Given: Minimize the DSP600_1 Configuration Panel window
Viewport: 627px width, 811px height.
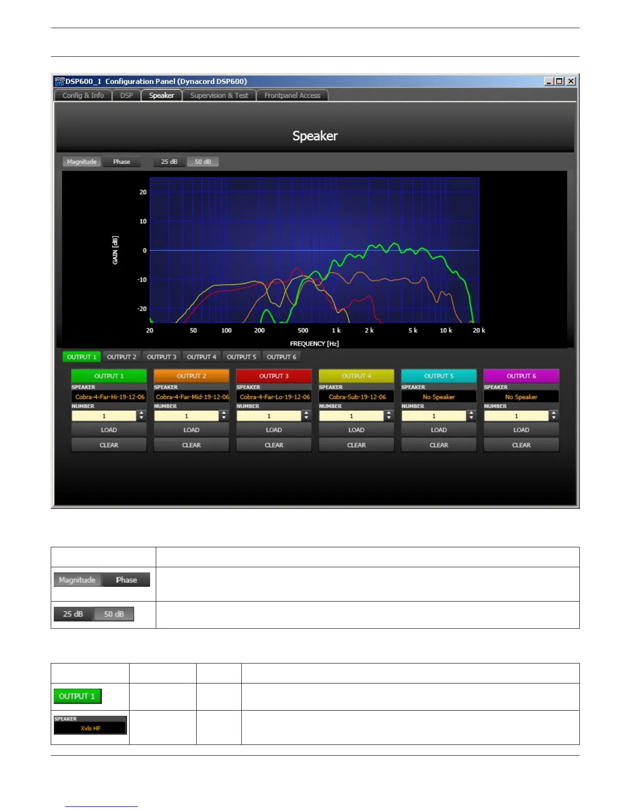Looking at the screenshot, I should tap(549, 81).
